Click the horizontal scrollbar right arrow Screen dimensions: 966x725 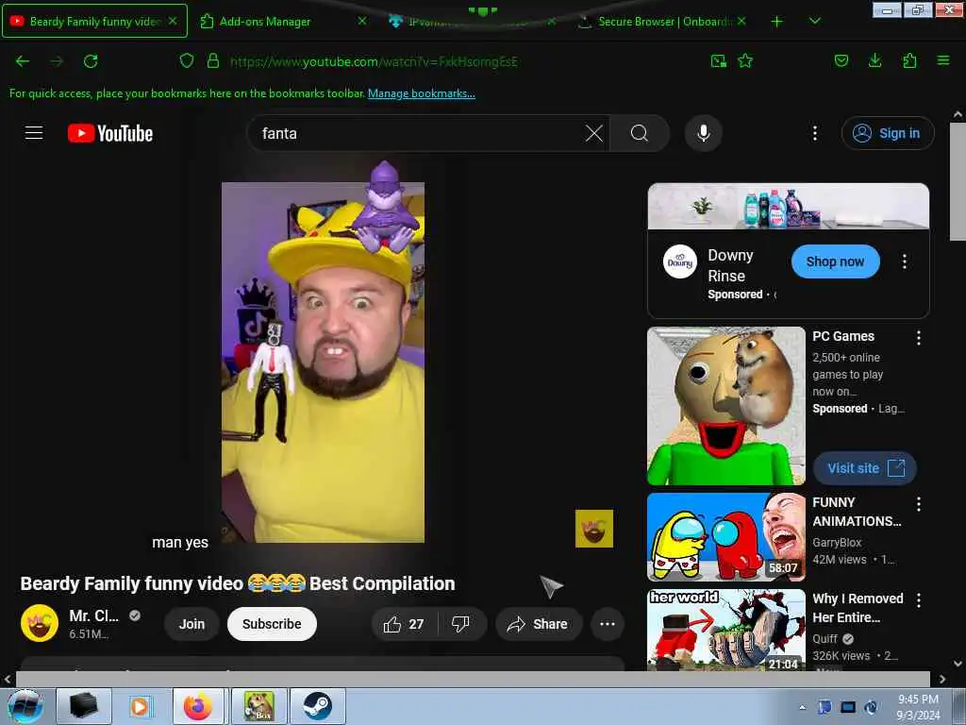click(x=942, y=680)
